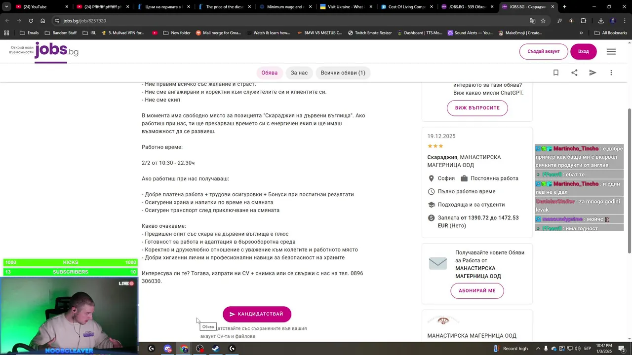Switch to the Pfffffffff YouTube tab

pyautogui.click(x=103, y=7)
